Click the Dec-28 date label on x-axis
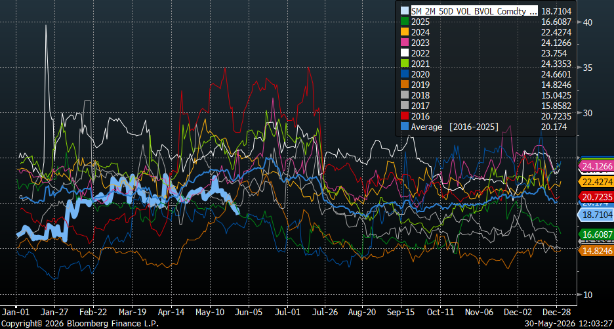This screenshot has width=614, height=329. tap(557, 311)
